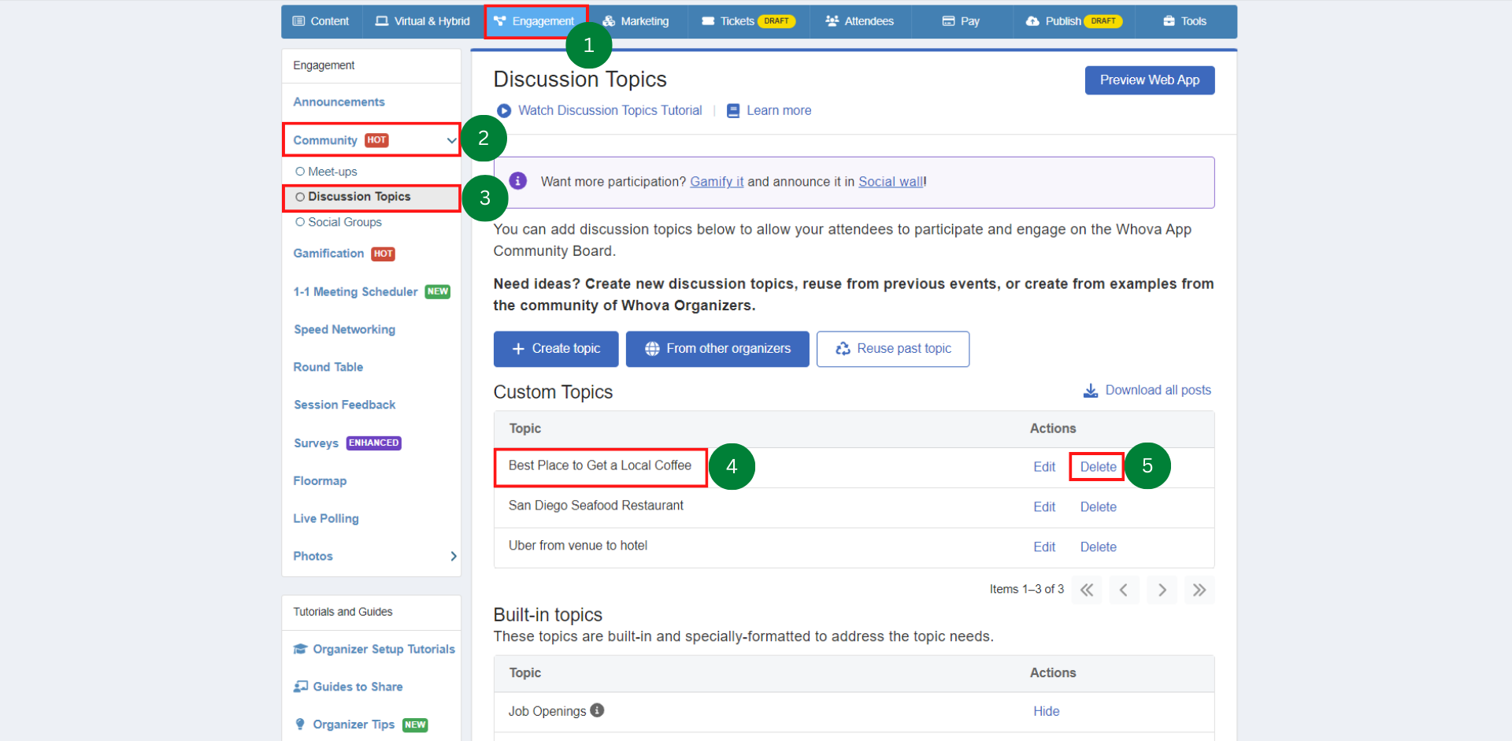The height and width of the screenshot is (741, 1512).
Task: Open the Tools tab
Action: [x=1184, y=21]
